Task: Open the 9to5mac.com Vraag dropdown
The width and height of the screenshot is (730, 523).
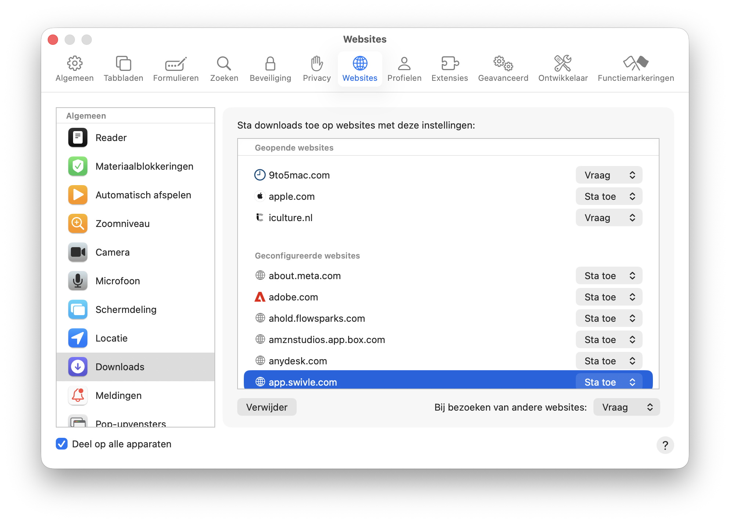Action: point(609,175)
